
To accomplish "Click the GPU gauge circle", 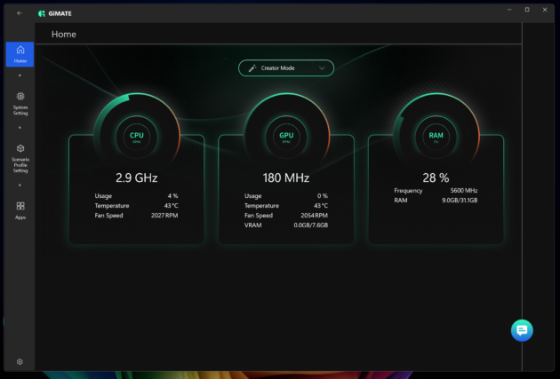I will pyautogui.click(x=286, y=136).
